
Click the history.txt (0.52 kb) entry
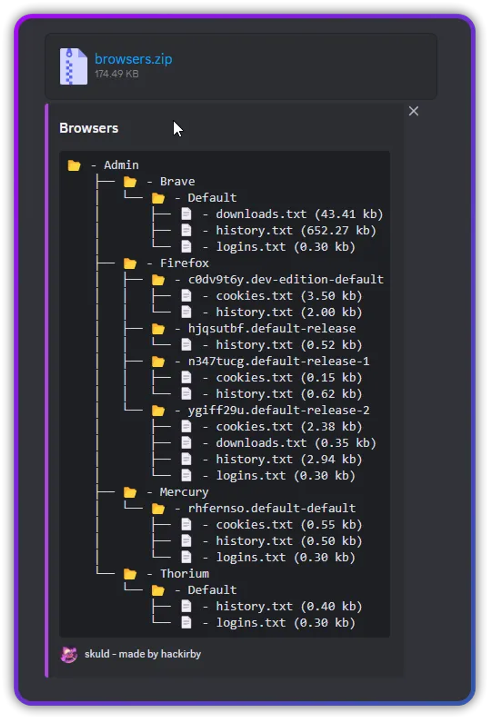click(289, 345)
